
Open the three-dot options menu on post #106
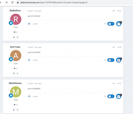pyautogui.click(x=114, y=47)
